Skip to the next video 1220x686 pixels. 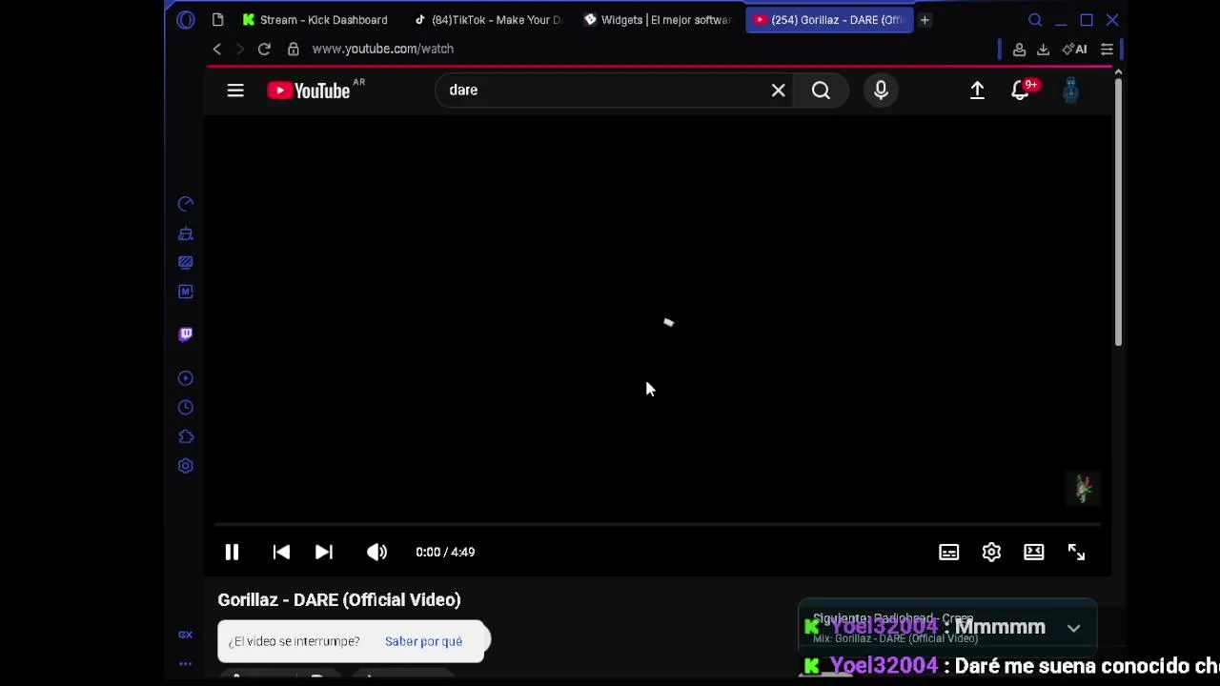[324, 552]
